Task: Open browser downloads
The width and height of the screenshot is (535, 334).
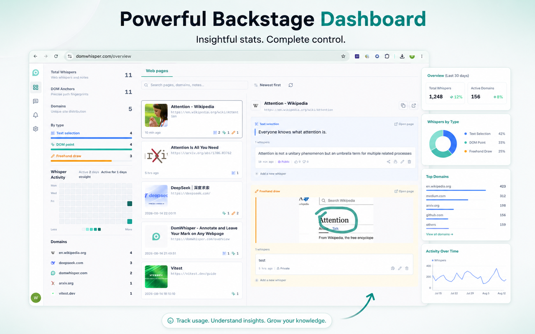Action: (402, 56)
